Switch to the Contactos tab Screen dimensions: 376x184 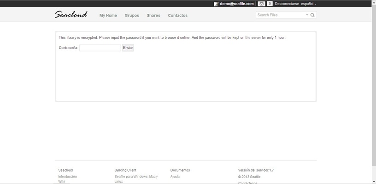(178, 15)
